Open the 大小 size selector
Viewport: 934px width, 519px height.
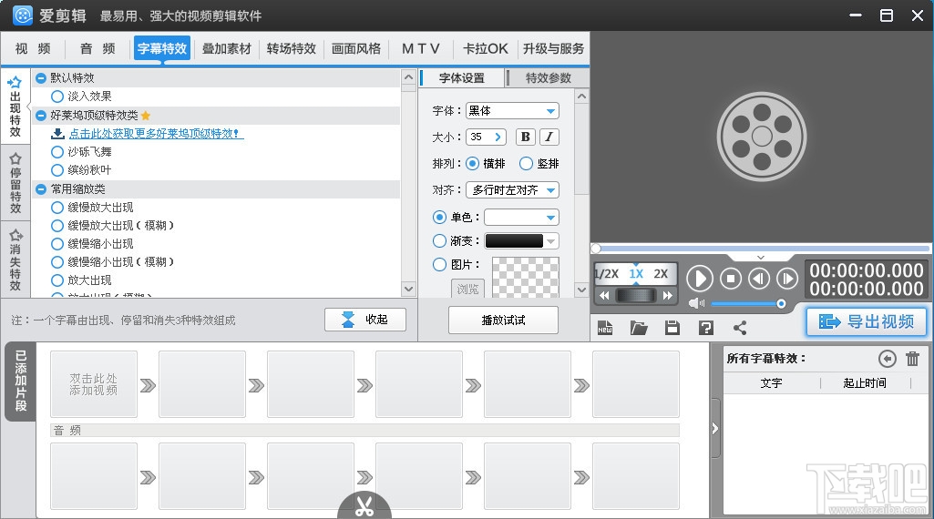[486, 137]
